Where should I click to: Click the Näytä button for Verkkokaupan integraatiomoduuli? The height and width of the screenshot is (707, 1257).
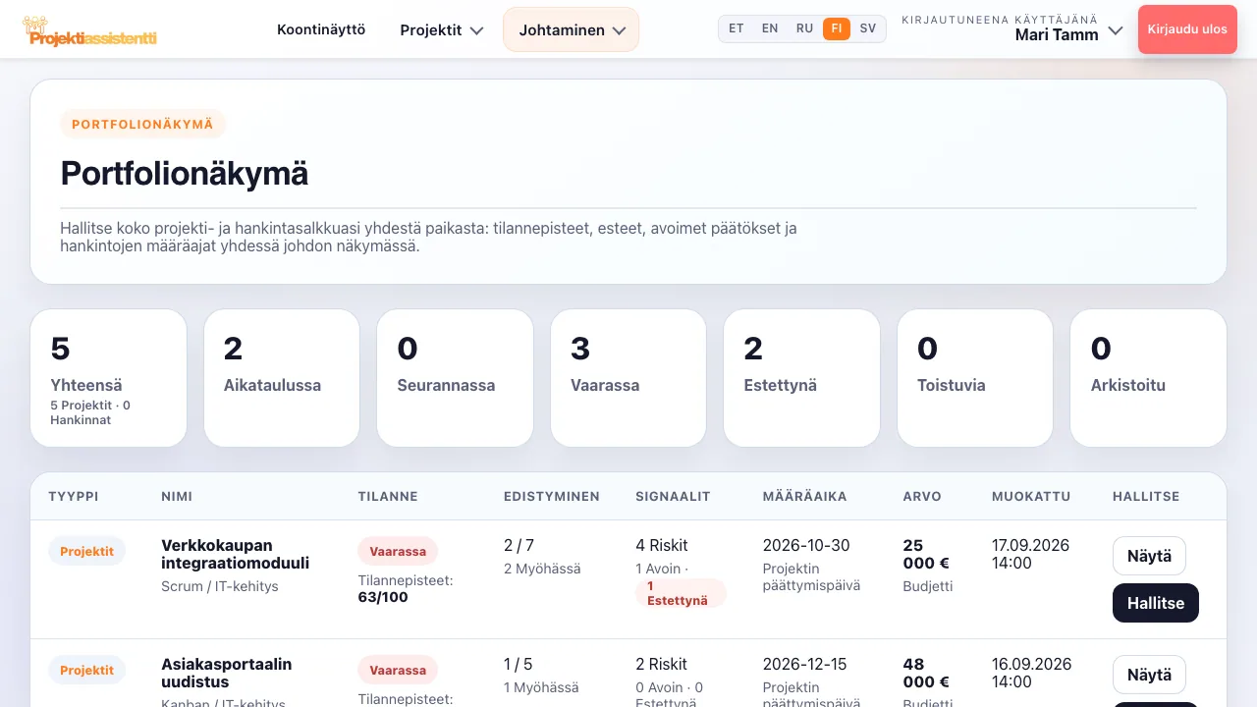(x=1149, y=556)
